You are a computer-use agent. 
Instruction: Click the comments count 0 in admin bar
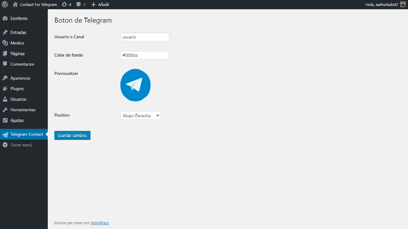(85, 5)
